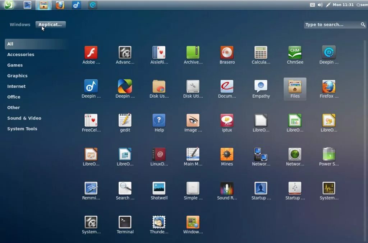The image size is (368, 243).
Task: Show the Office category
Action: click(14, 97)
